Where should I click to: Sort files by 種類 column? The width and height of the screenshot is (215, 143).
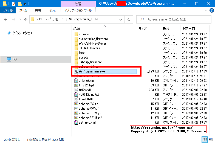[x=166, y=28]
